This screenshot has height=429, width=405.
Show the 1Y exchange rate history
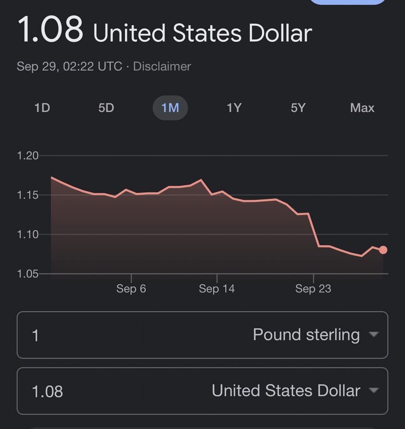pos(234,107)
